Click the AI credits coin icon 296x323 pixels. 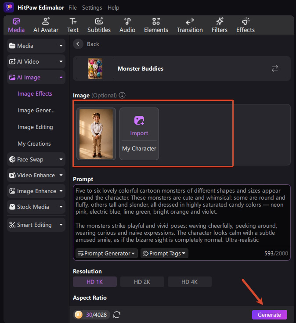coord(79,315)
